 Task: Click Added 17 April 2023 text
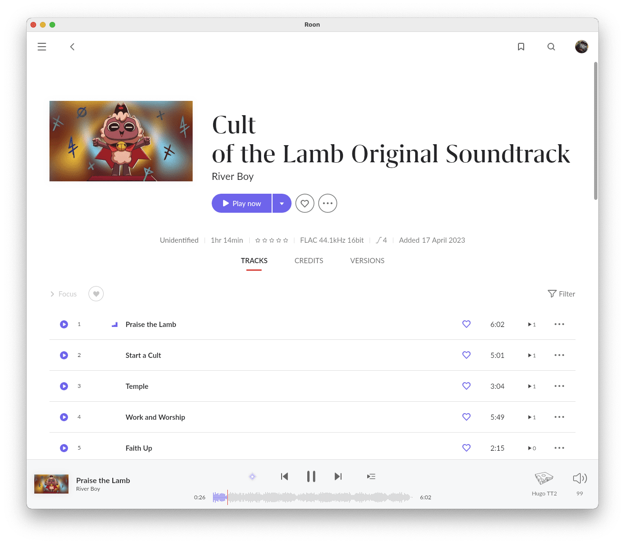coord(432,240)
